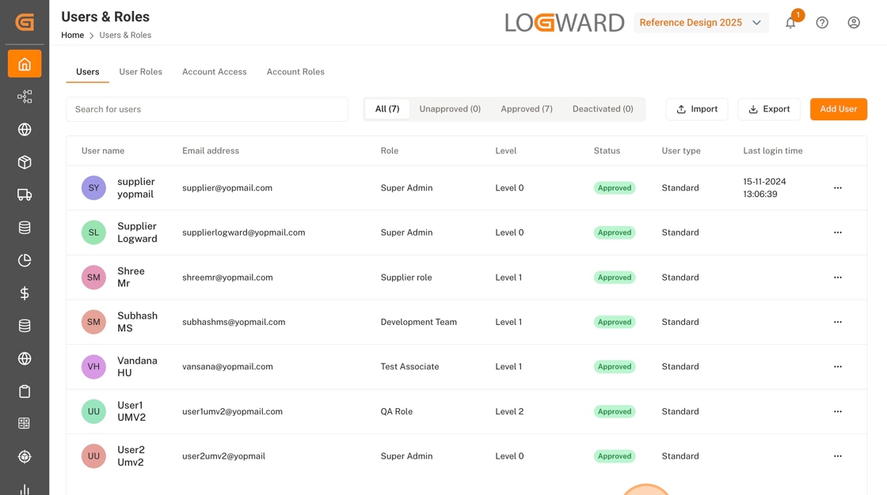Click the subhashms@yopmail.com email
887x495 pixels.
pos(234,322)
